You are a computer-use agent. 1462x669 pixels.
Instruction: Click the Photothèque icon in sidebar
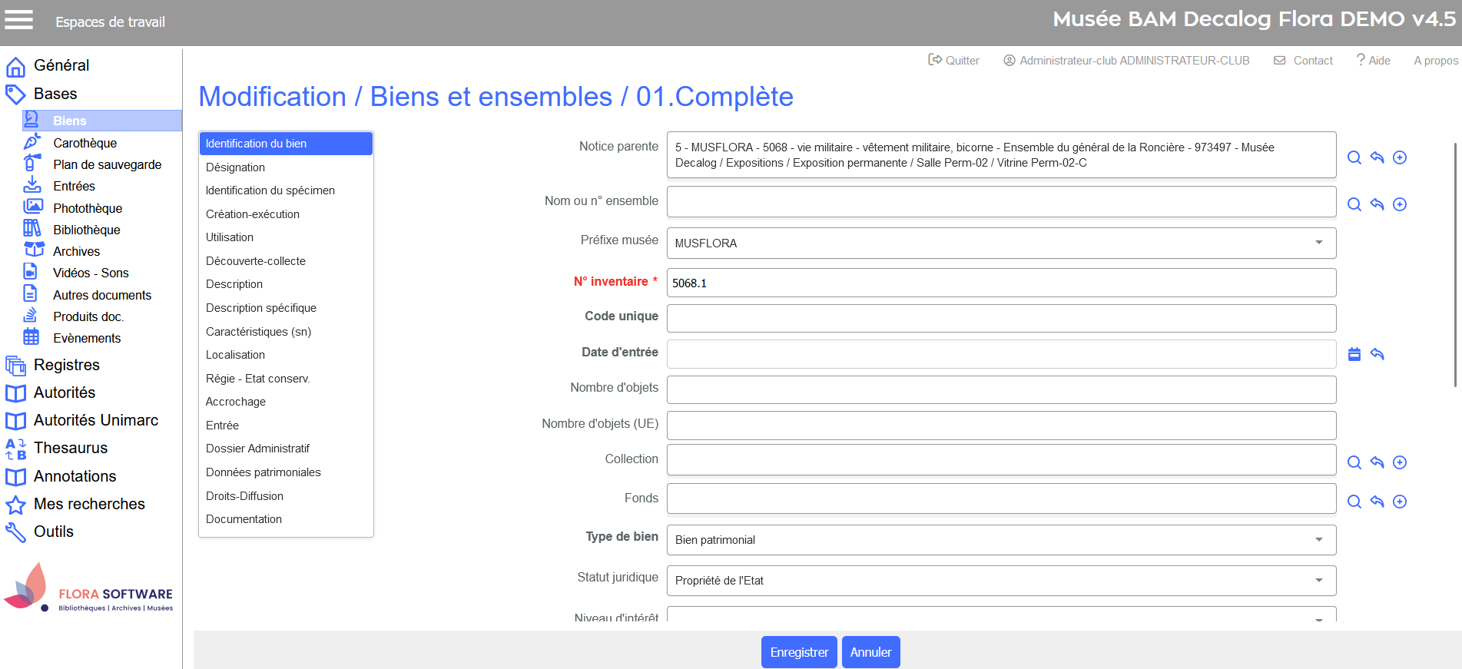tap(33, 207)
